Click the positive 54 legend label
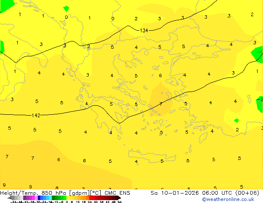This screenshot has height=203, width=263. coord(119,202)
